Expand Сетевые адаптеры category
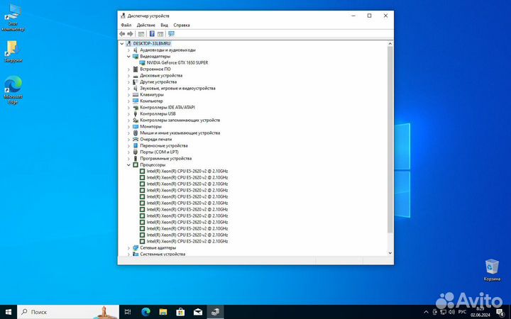Image resolution: width=511 pixels, height=319 pixels. (x=128, y=247)
